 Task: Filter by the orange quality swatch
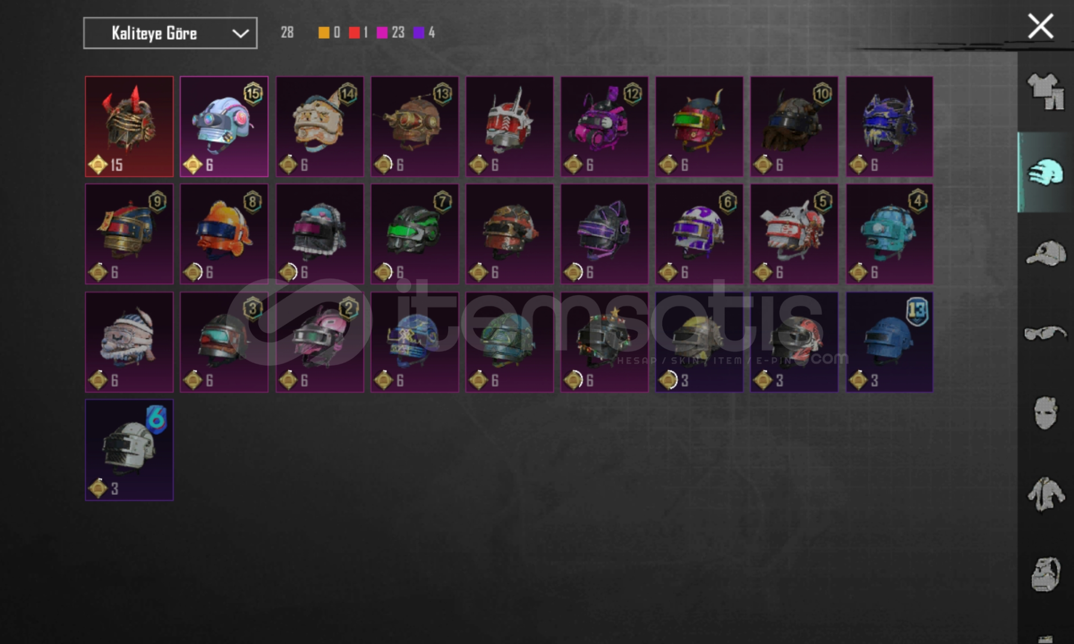pos(323,33)
